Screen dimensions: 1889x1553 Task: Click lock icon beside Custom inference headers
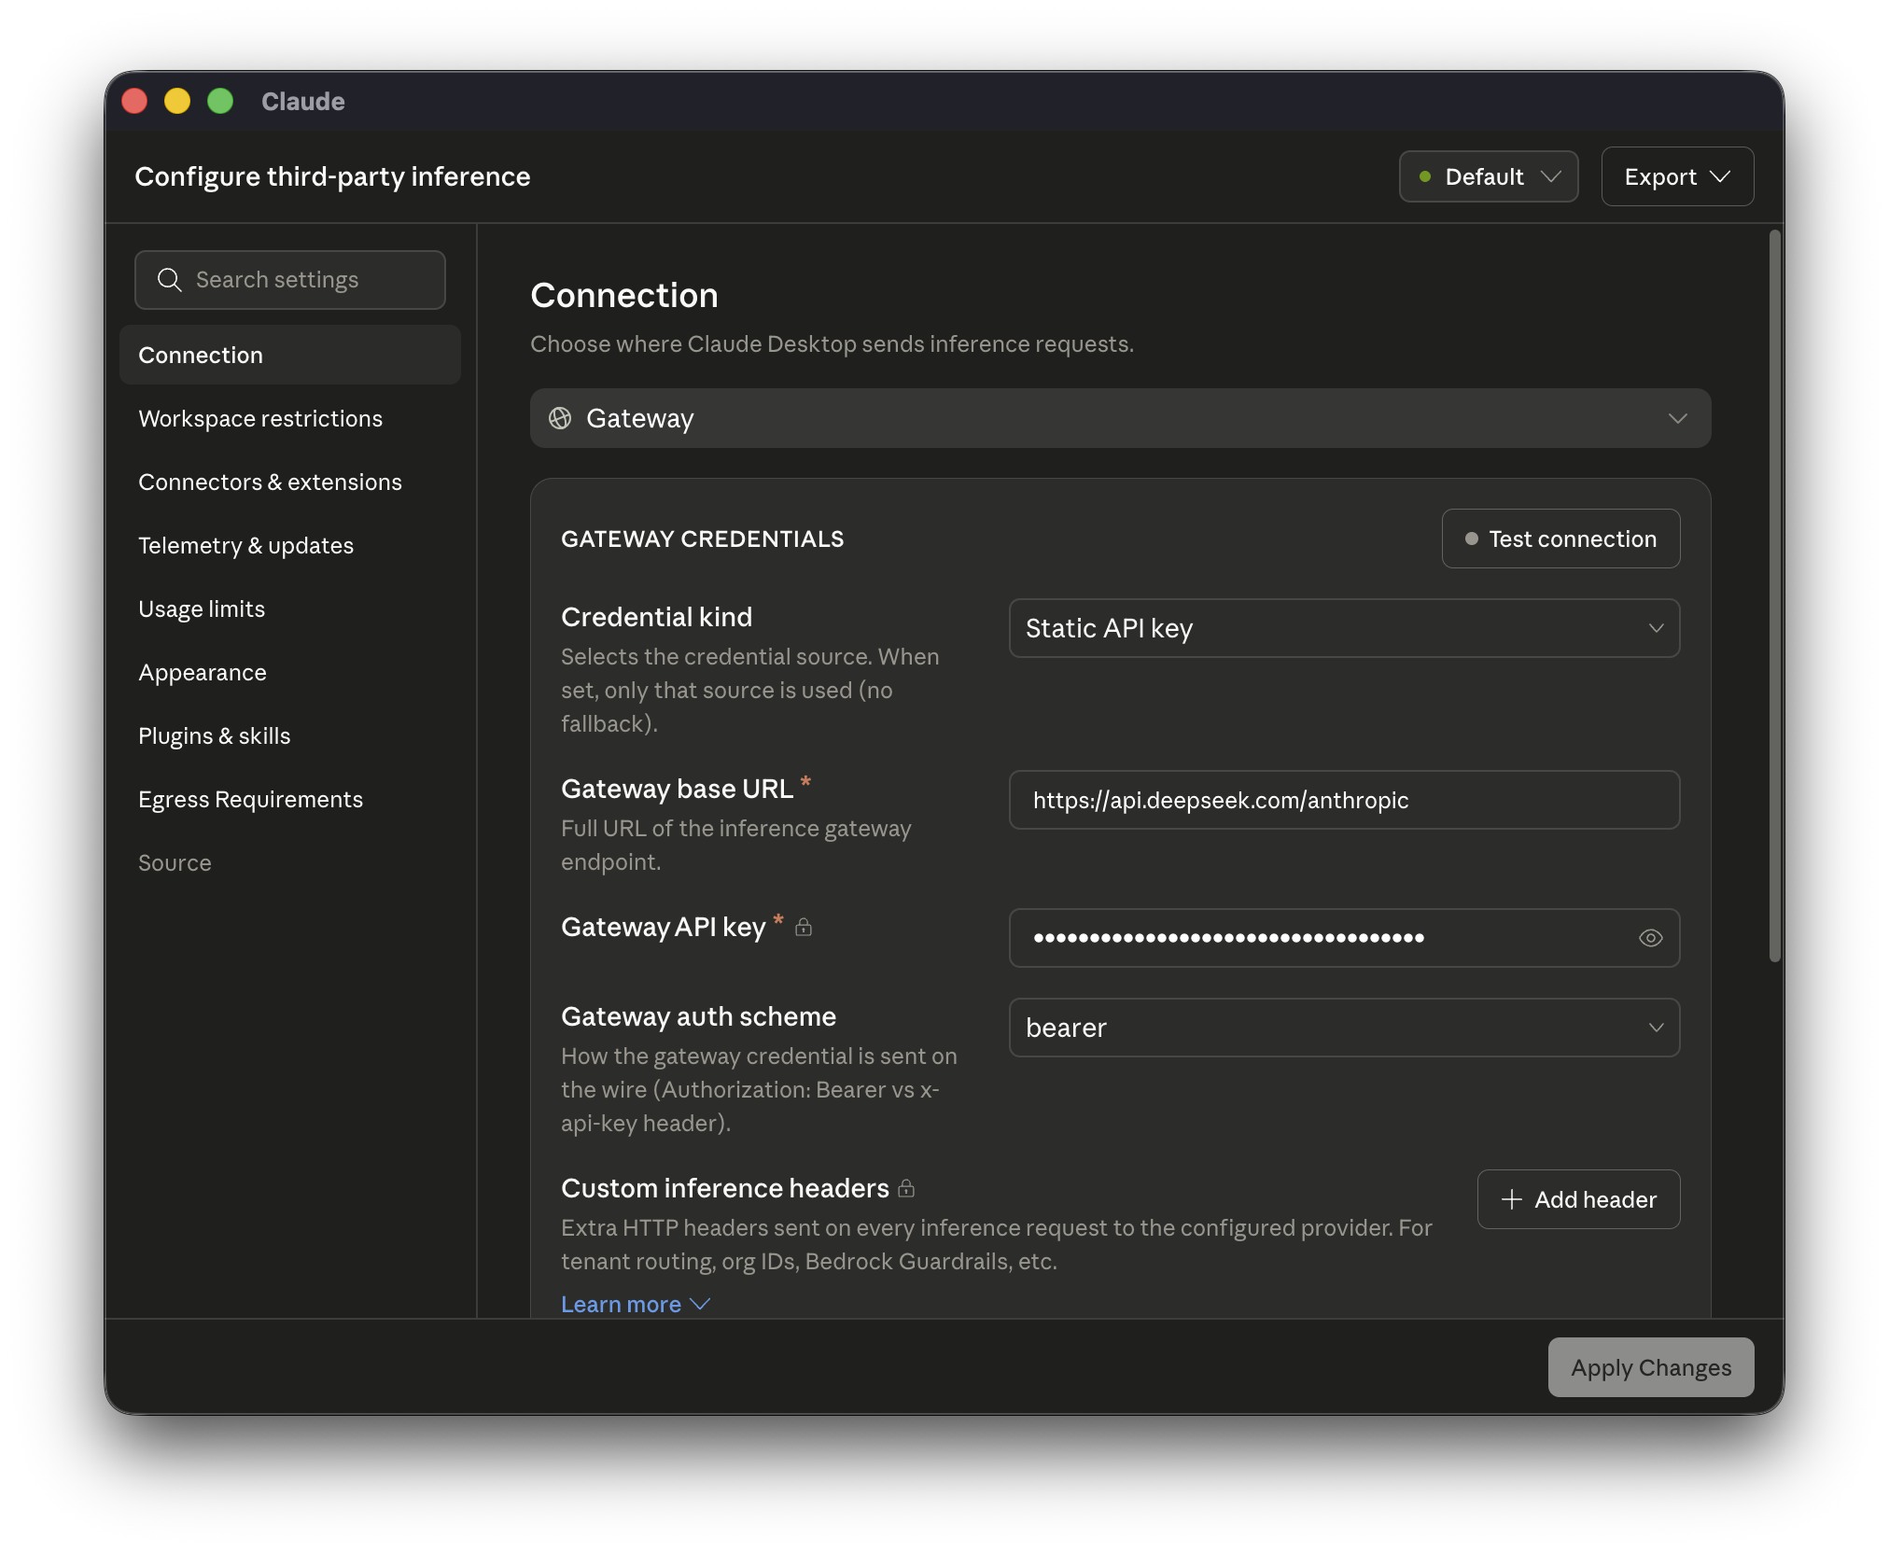click(906, 1188)
